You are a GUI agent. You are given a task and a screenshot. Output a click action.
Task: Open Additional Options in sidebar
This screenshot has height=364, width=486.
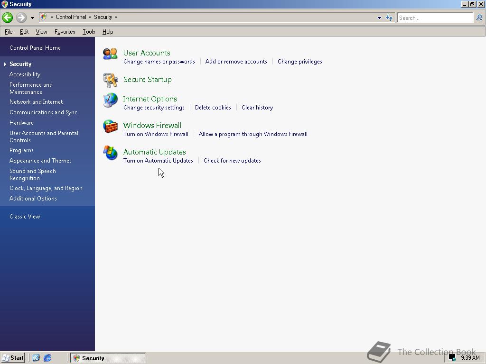coord(33,199)
